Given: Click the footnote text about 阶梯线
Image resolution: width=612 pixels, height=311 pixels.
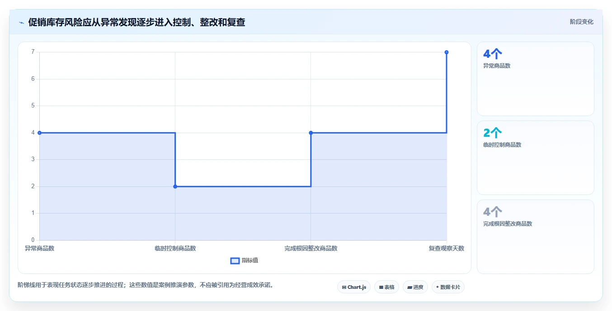Looking at the screenshot, I should 146,285.
